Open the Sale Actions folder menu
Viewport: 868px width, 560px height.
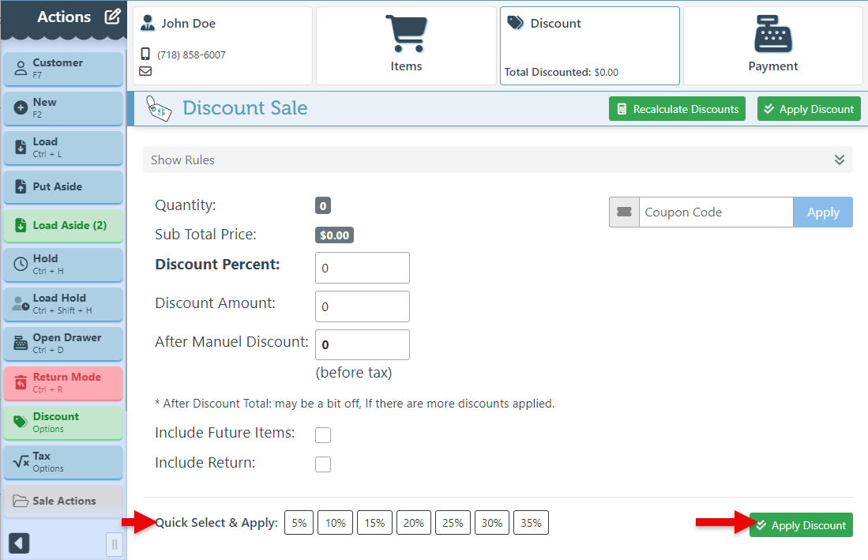pos(63,501)
